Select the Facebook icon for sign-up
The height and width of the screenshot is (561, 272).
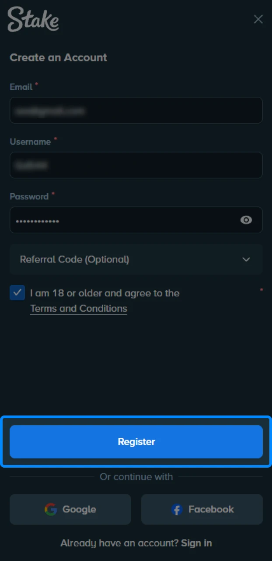[177, 510]
